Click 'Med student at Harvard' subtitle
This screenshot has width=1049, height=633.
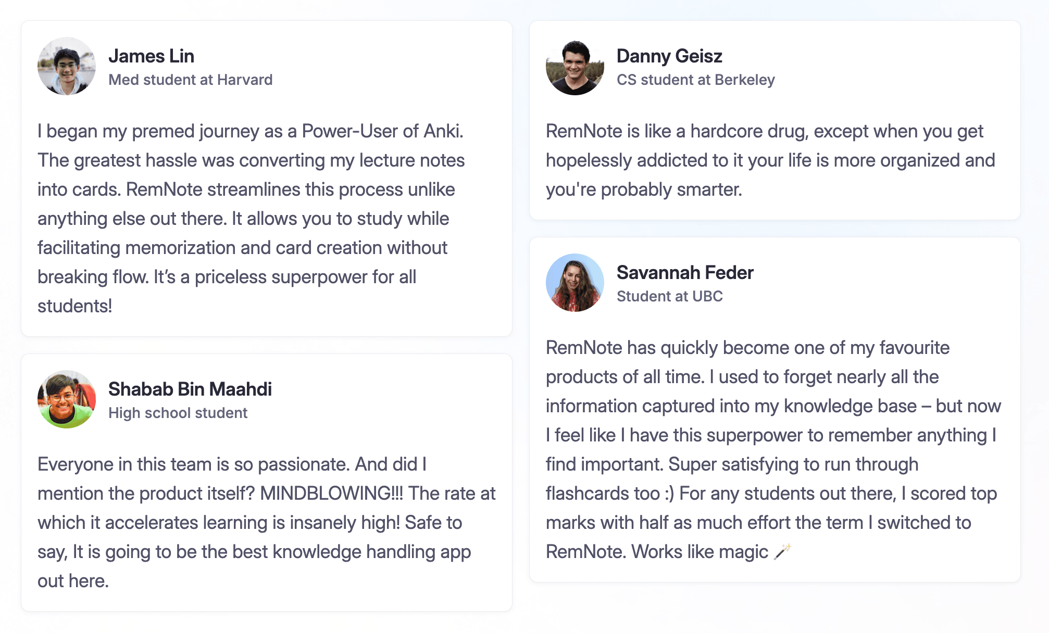tap(190, 80)
